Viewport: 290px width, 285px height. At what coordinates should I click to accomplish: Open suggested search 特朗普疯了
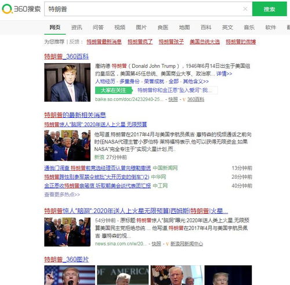(x=140, y=42)
